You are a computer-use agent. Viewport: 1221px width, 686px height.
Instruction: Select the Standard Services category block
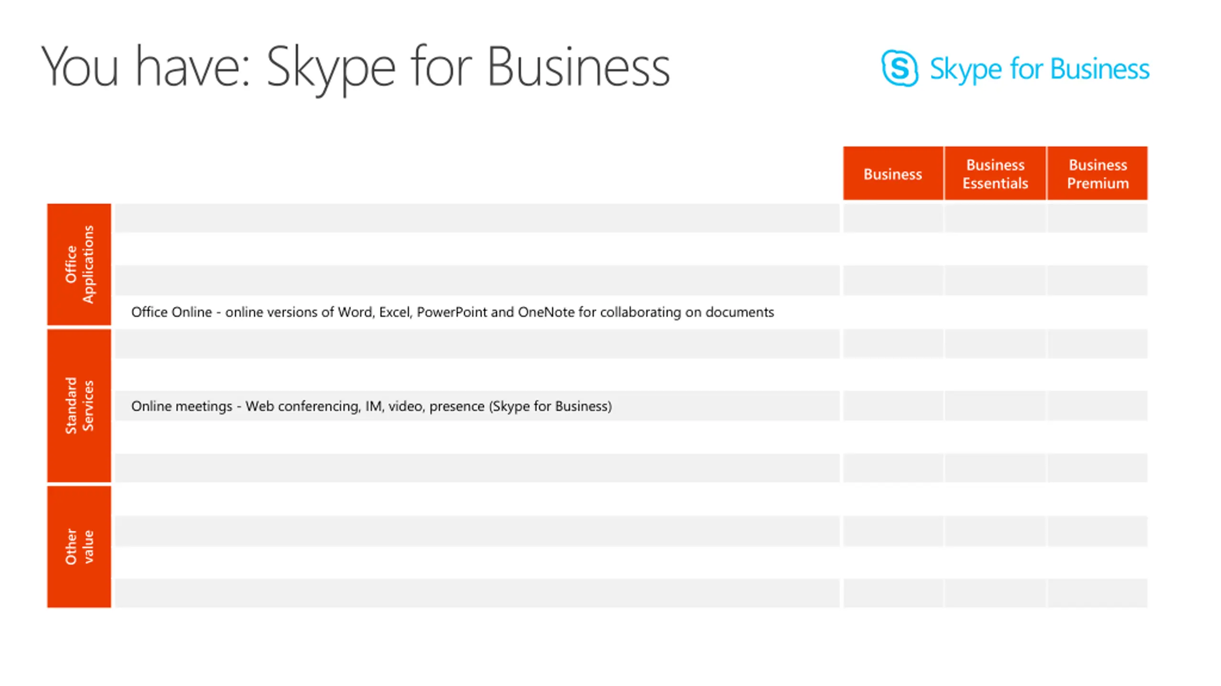point(79,406)
